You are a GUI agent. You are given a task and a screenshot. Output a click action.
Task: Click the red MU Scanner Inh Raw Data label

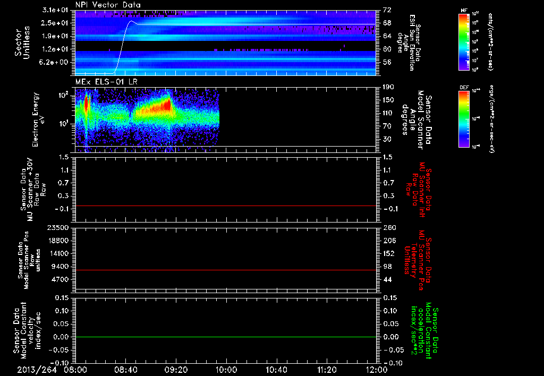(x=419, y=190)
